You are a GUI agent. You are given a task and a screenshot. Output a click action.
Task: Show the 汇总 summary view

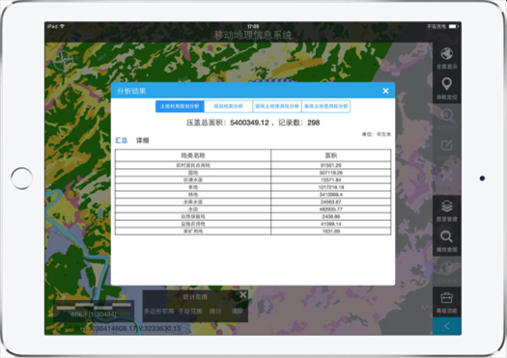point(122,140)
